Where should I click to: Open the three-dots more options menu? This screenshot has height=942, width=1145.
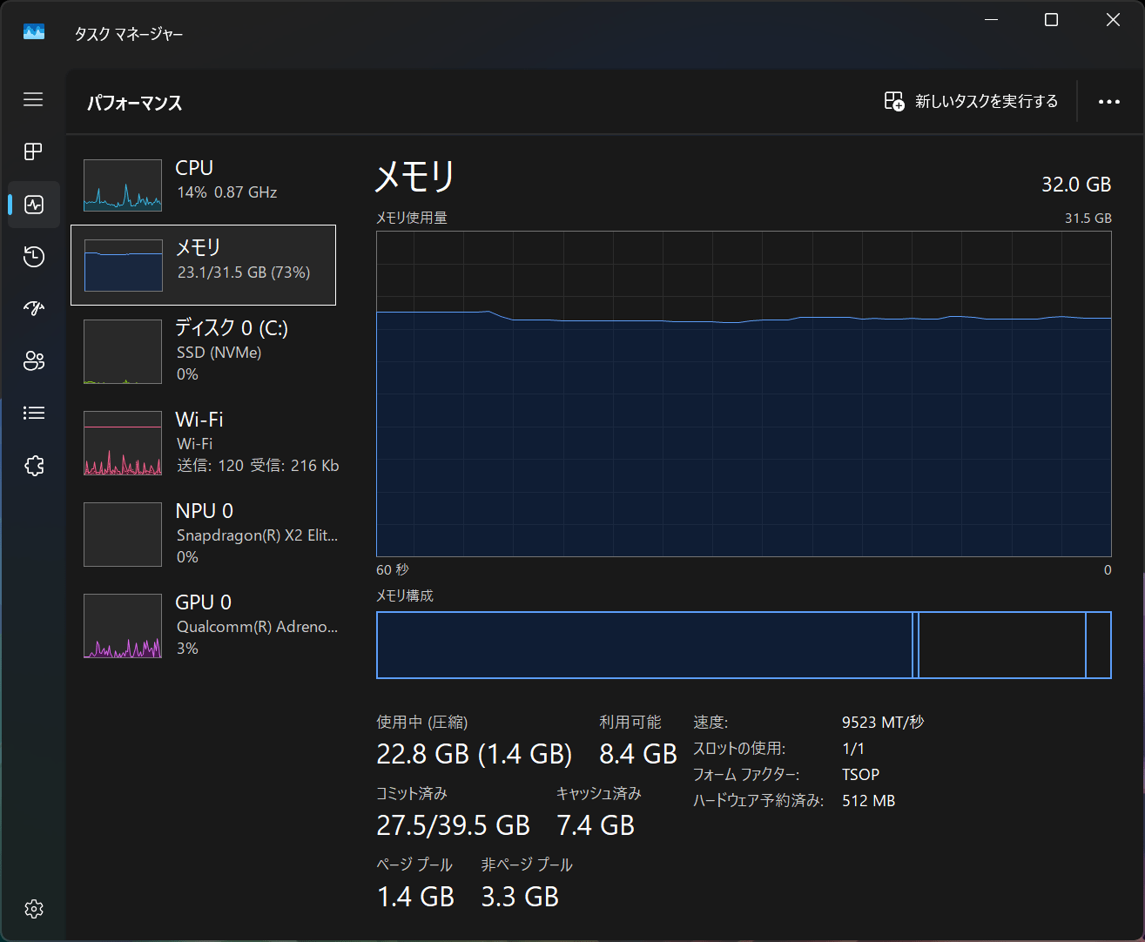(x=1108, y=102)
